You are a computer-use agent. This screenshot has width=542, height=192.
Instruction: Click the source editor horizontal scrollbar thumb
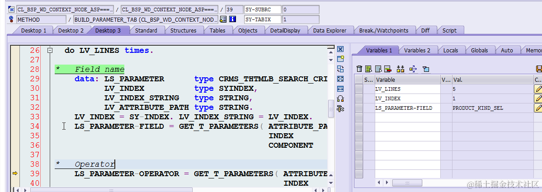(111, 190)
